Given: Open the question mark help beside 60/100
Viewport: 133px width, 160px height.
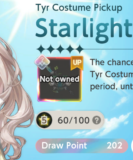Looking at the screenshot, I should [x=96, y=120].
